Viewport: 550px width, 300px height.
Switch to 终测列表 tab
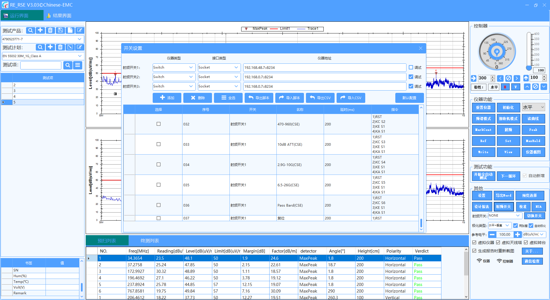coord(150,241)
